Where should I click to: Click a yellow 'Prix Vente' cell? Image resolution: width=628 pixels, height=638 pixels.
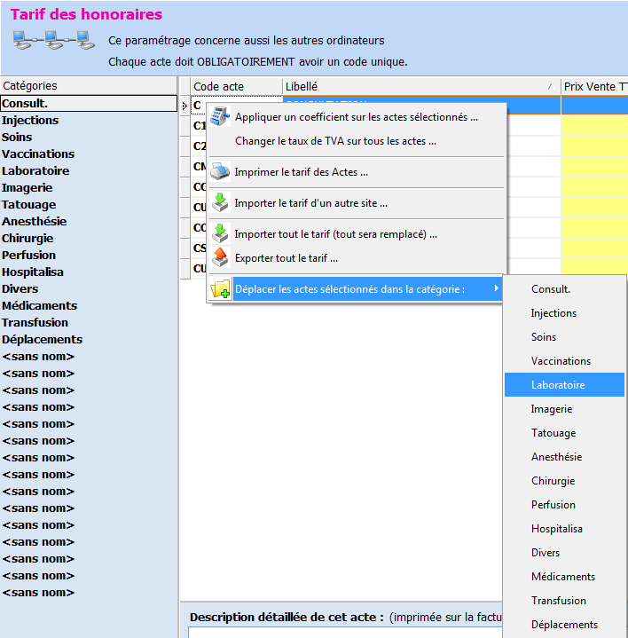[x=594, y=126]
